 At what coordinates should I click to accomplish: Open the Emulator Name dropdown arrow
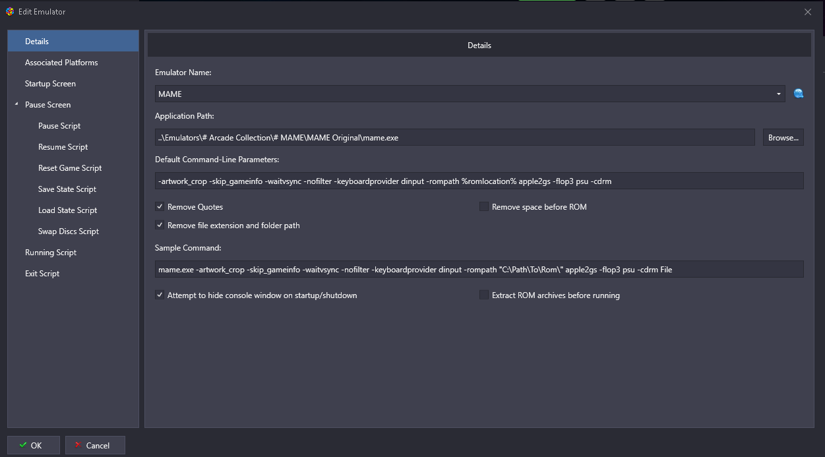778,94
